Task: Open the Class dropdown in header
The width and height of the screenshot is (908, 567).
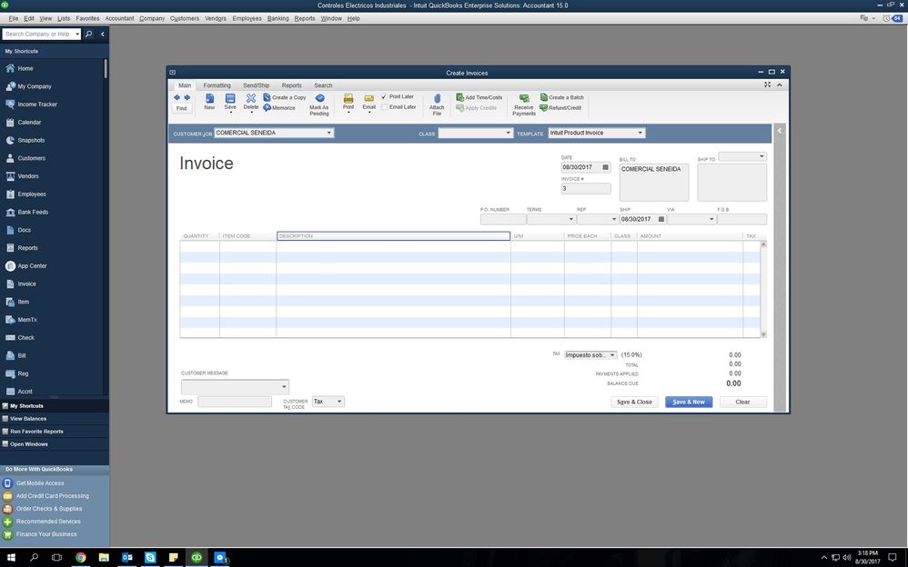Action: click(508, 133)
